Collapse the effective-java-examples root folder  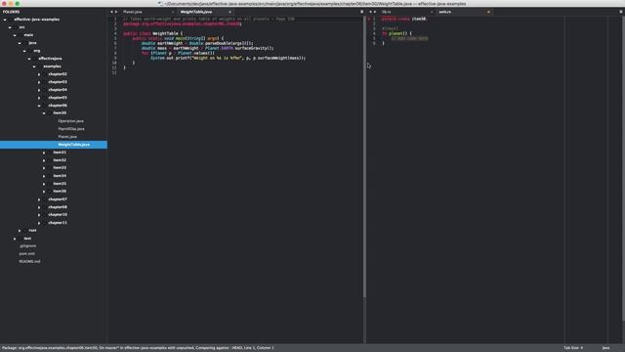coord(5,20)
